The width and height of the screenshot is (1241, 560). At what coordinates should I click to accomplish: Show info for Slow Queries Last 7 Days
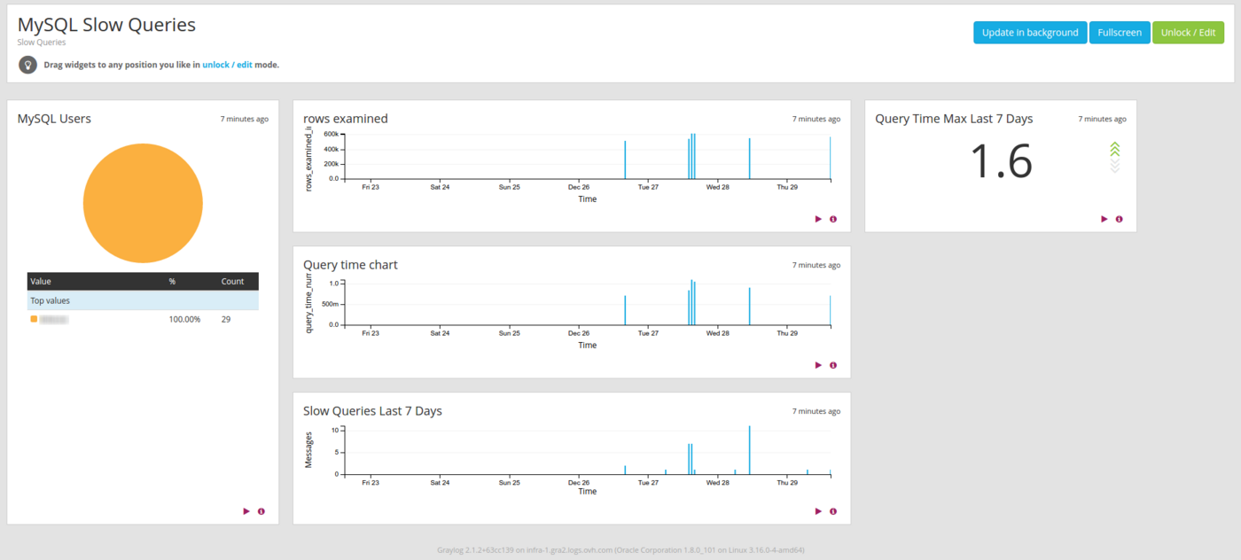tap(832, 510)
